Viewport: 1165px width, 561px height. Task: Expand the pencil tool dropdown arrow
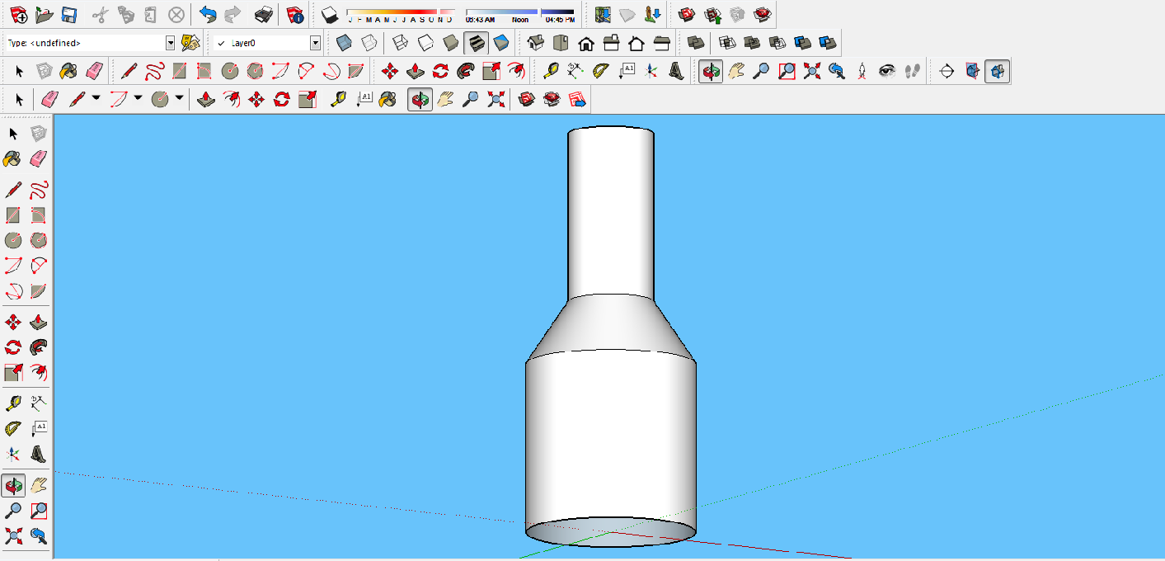tap(96, 99)
